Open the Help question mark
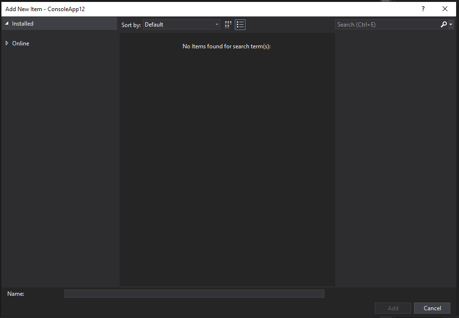Screen dimensions: 459x318 423,9
